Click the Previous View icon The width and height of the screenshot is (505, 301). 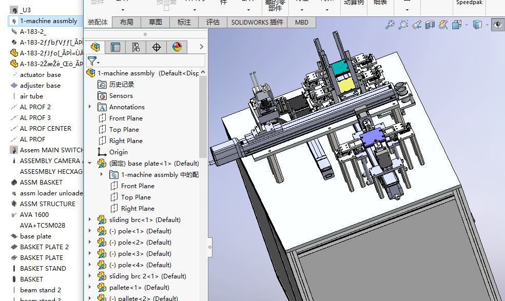[417, 25]
